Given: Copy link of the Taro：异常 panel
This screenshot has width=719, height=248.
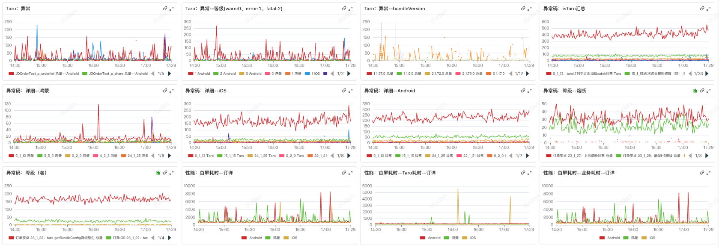Looking at the screenshot, I should click(165, 9).
